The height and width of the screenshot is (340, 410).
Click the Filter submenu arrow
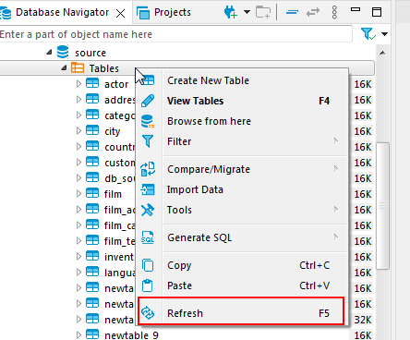tap(336, 141)
